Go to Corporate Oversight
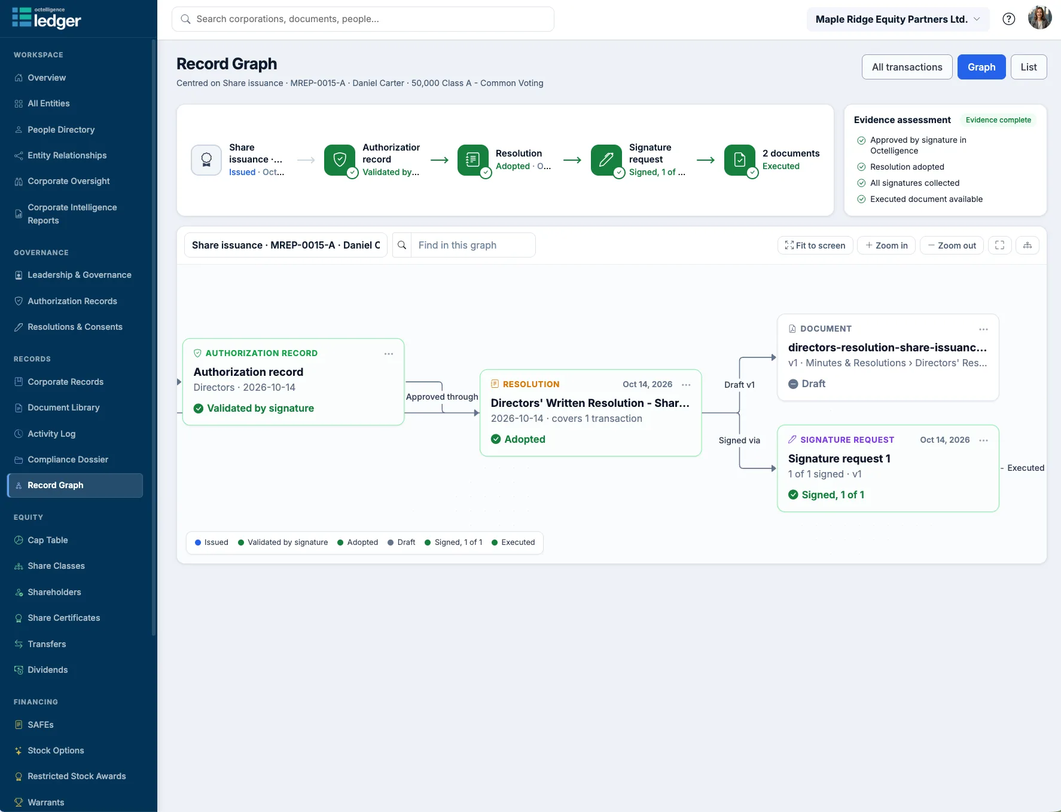Viewport: 1061px width, 812px height. tap(75, 181)
